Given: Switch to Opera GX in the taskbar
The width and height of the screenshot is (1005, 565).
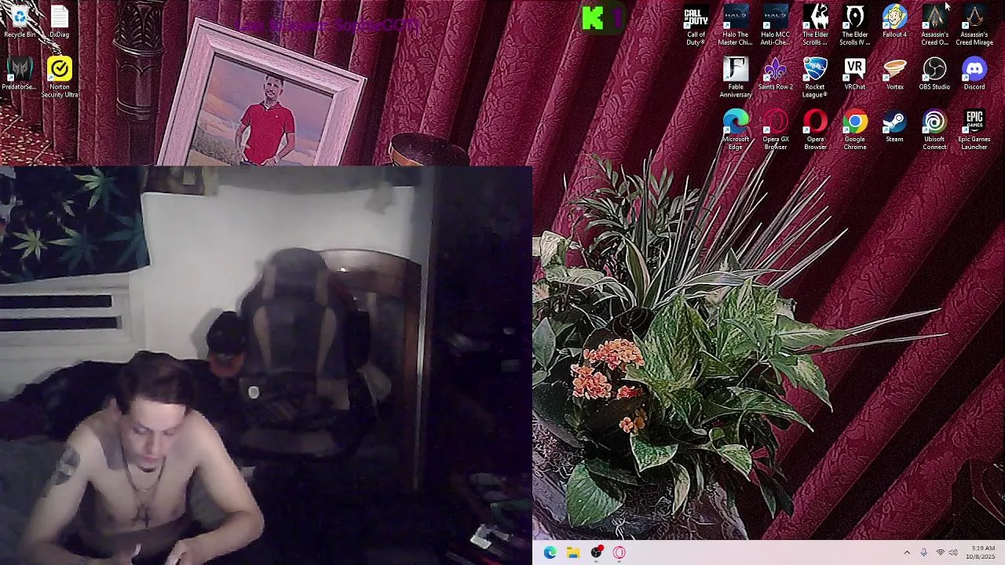Looking at the screenshot, I should 619,552.
